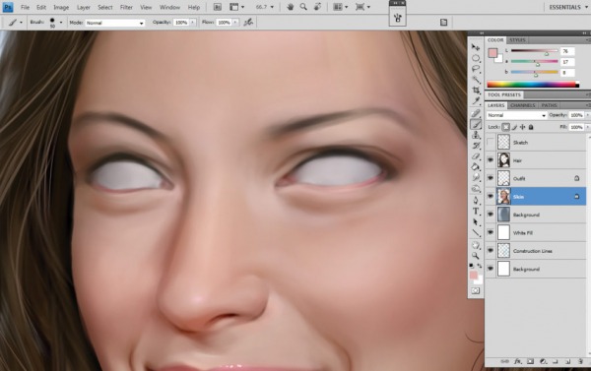
Task: Choose the Horizontal Type tool
Action: 476,212
